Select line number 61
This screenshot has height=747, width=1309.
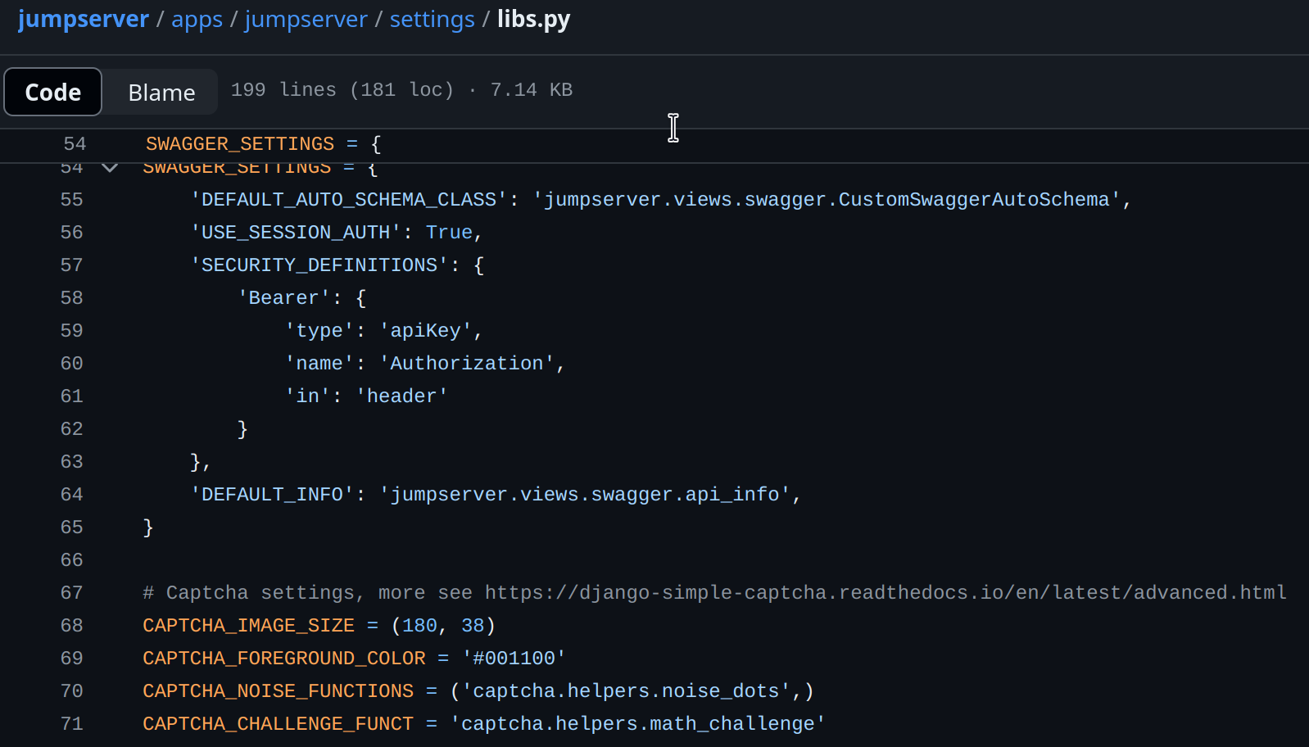(x=72, y=396)
